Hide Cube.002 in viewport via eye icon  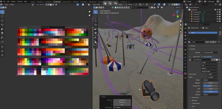pos(217,17)
